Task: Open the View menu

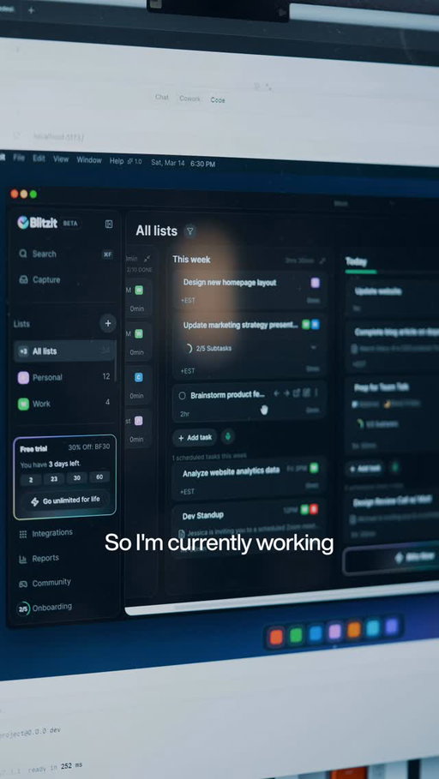Action: click(x=61, y=159)
